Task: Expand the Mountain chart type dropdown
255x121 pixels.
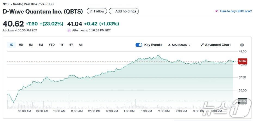Action: 189,45
